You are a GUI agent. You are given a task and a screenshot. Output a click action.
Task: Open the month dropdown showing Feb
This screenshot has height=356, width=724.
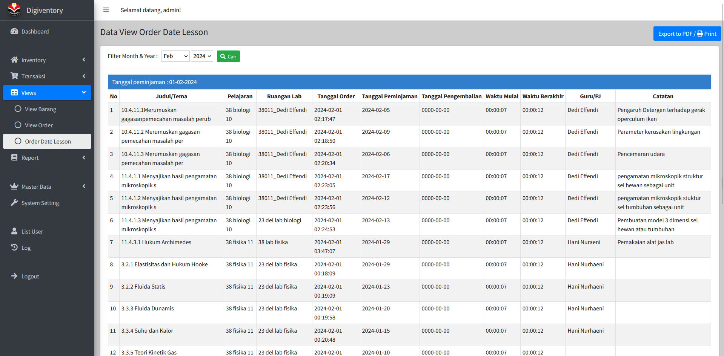(175, 56)
